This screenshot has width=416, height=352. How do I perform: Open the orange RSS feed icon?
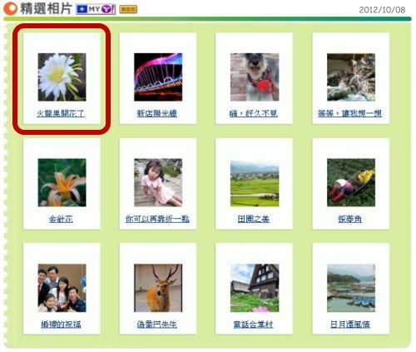coord(128,9)
